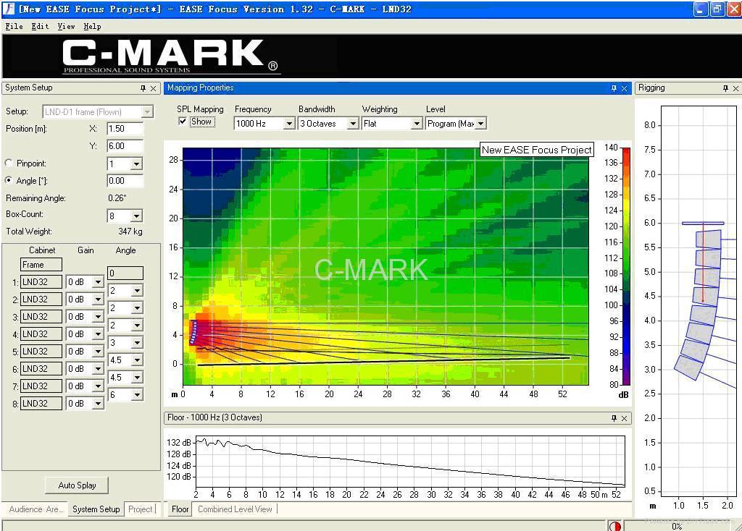
Task: Select cabinet 3 LND32 field
Action: pos(41,317)
